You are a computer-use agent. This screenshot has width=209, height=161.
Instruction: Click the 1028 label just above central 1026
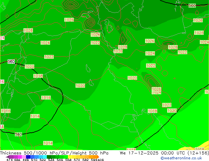[x=123, y=47]
